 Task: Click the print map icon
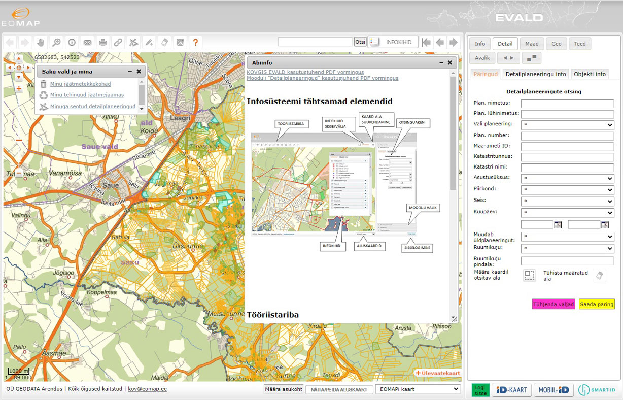tap(102, 42)
